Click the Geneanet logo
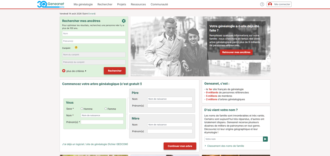 [x=51, y=4]
